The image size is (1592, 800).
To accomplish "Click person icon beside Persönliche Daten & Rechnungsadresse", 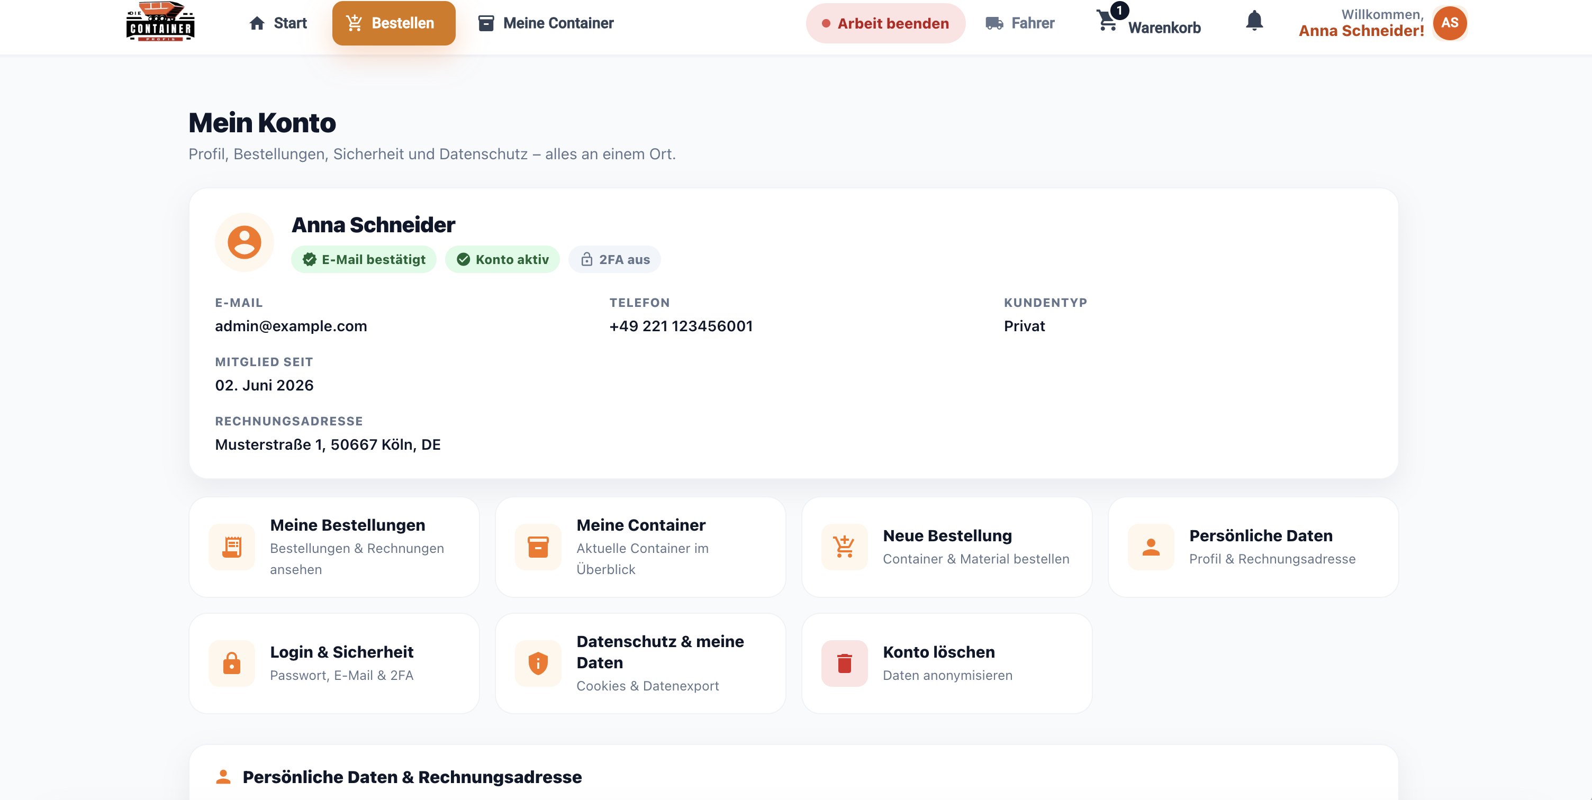I will [x=223, y=777].
